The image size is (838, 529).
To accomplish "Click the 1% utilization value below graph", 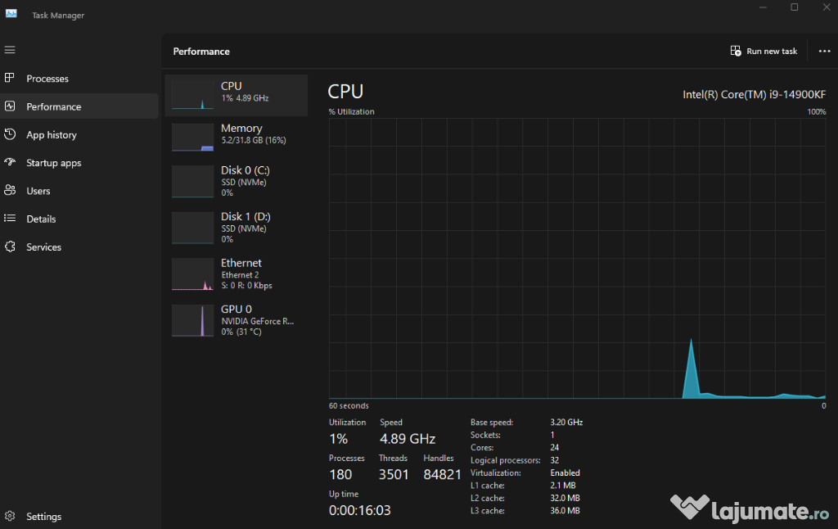I will (x=338, y=439).
